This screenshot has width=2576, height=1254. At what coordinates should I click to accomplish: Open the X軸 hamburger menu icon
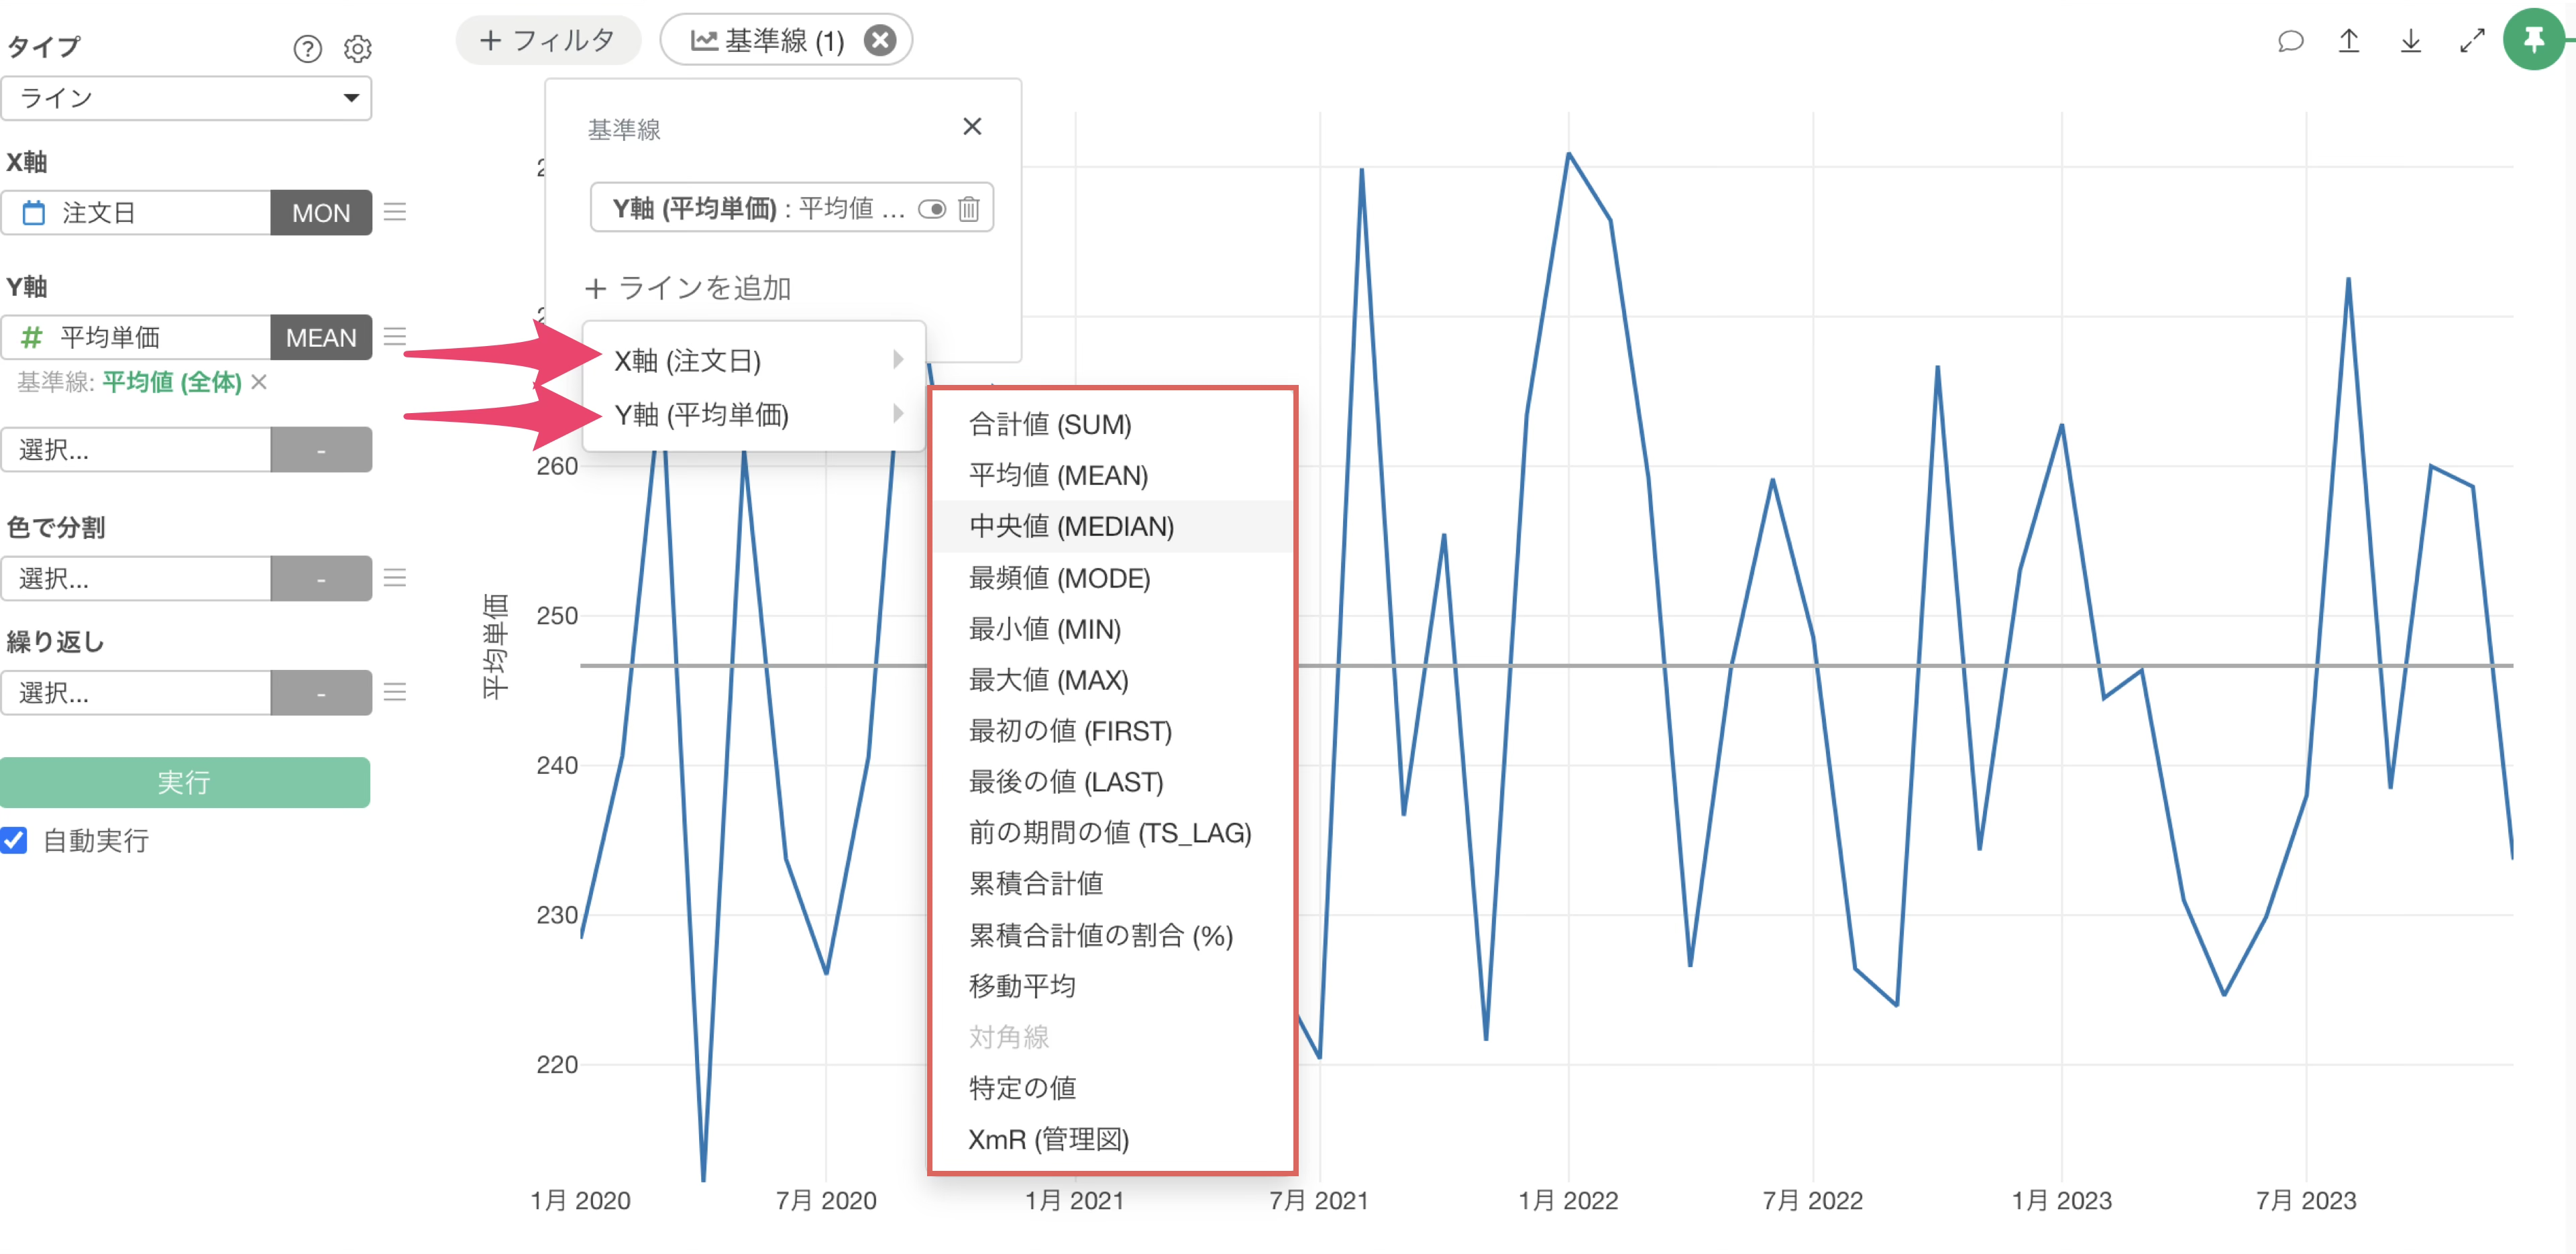coord(395,212)
